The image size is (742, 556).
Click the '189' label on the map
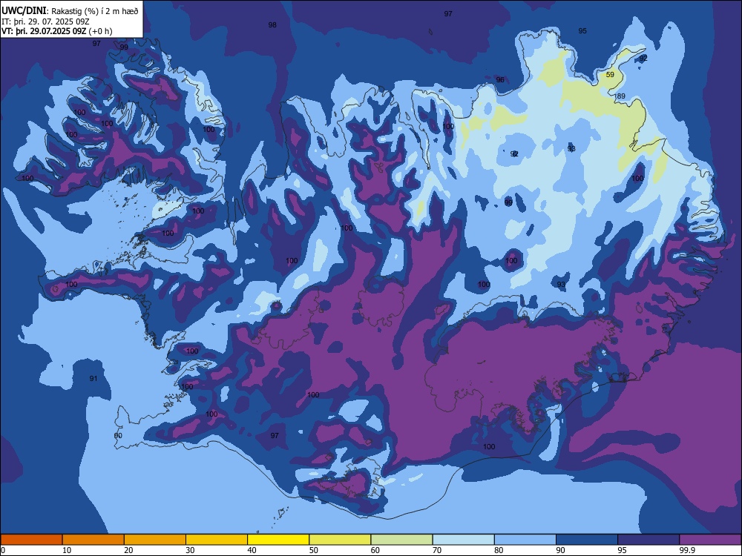[620, 96]
